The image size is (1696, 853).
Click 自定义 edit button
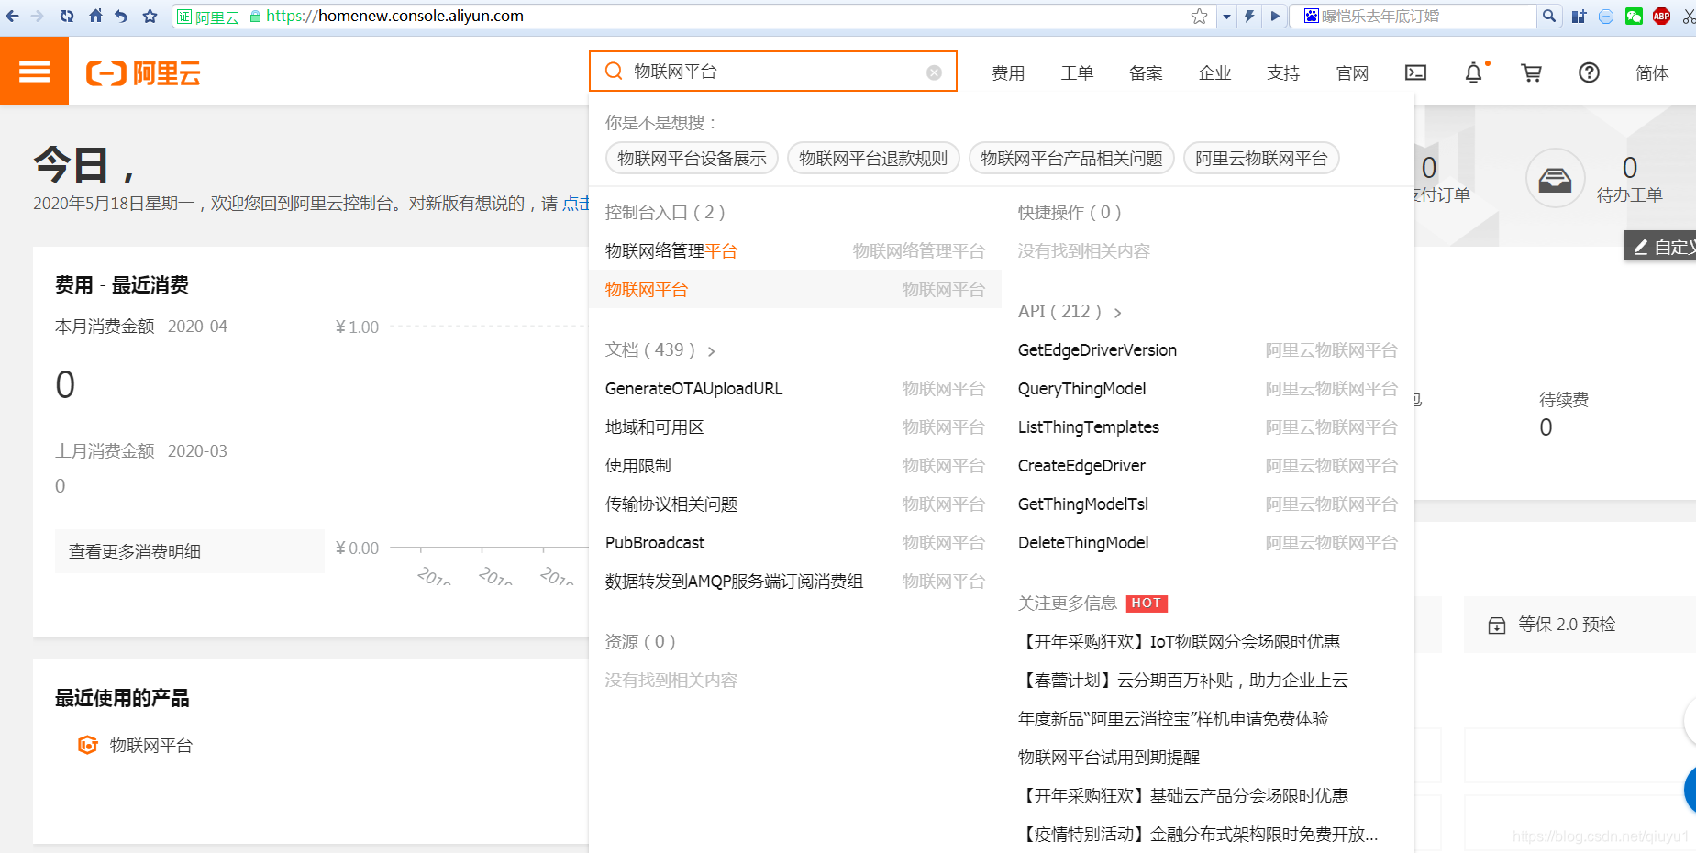pos(1662,247)
